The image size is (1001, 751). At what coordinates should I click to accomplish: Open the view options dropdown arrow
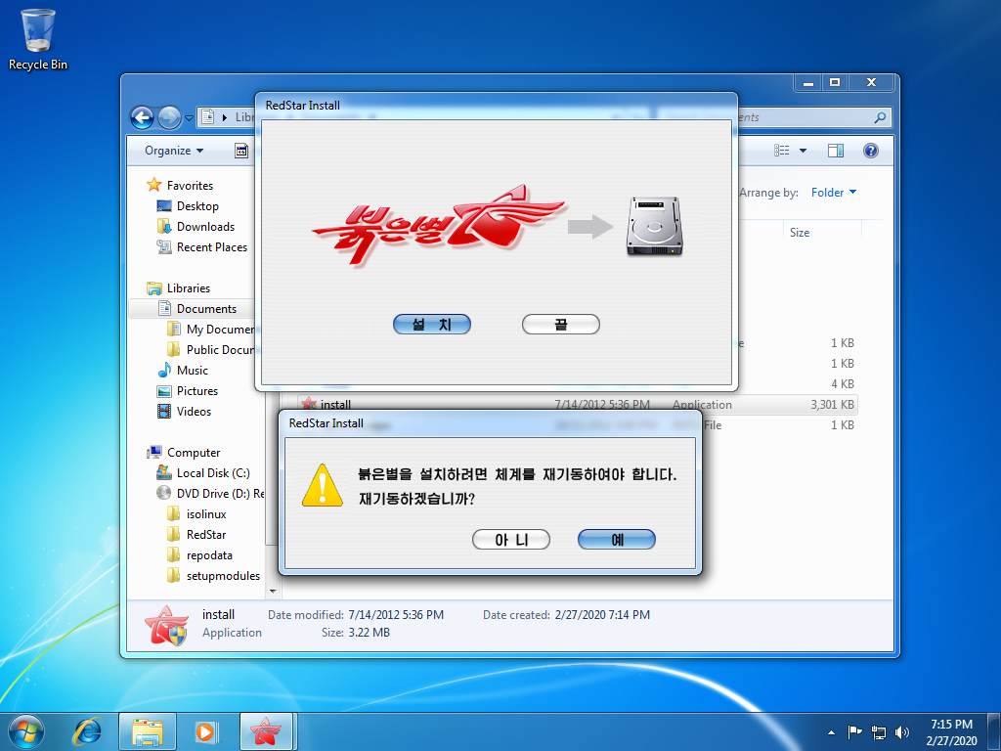pyautogui.click(x=803, y=151)
